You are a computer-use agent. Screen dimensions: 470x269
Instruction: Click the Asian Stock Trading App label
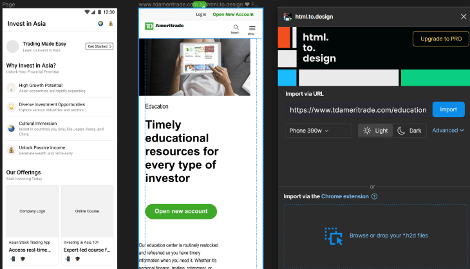(30, 243)
